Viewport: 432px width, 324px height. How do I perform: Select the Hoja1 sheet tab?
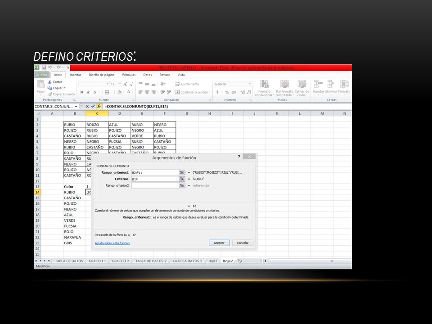tap(213, 261)
